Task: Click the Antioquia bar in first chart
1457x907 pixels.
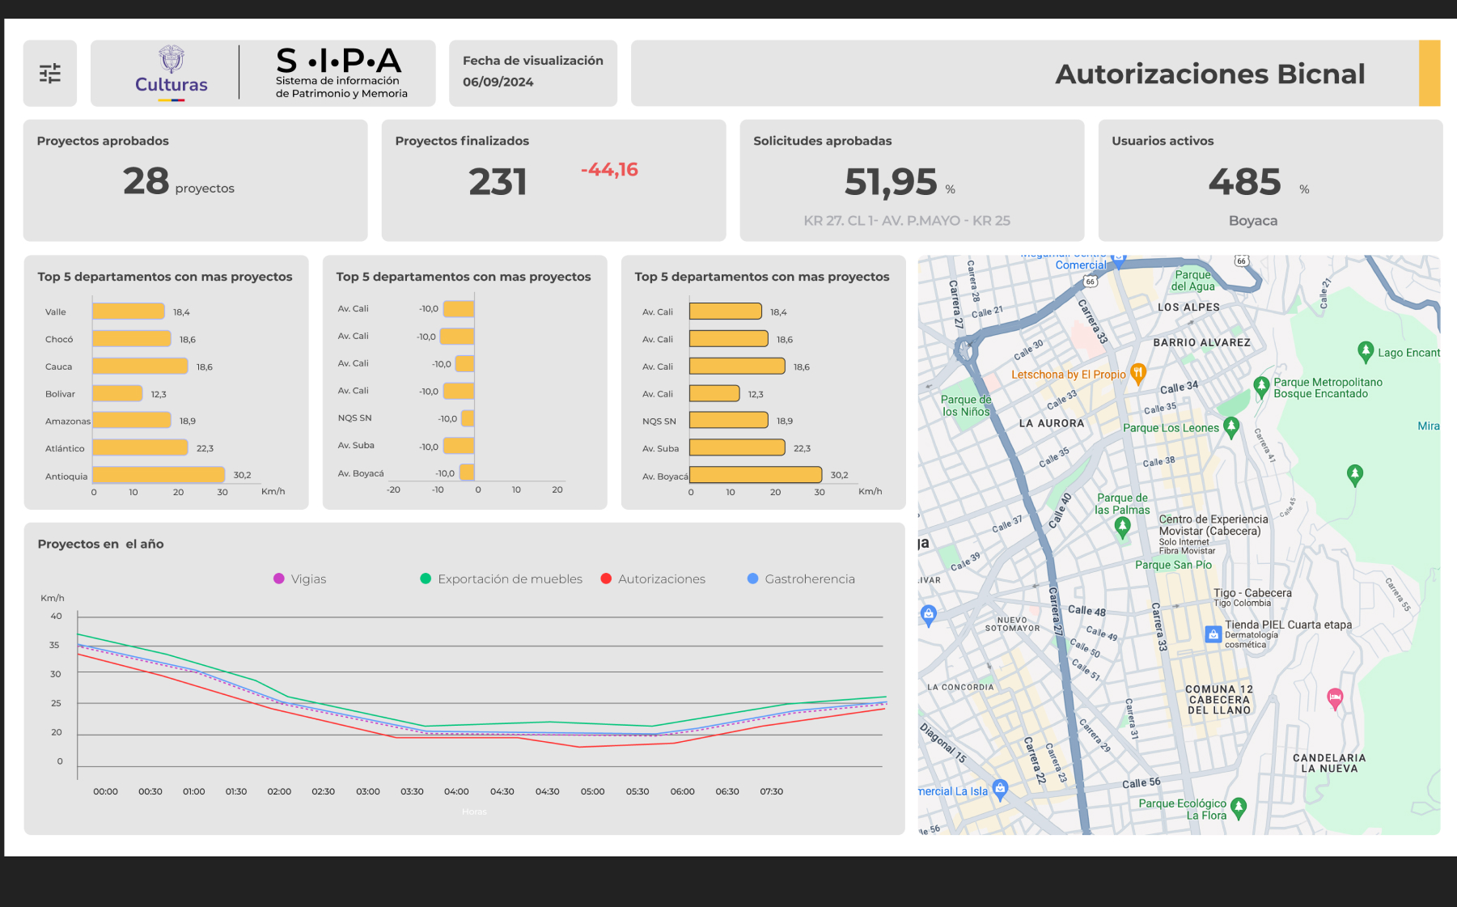Action: [x=159, y=475]
